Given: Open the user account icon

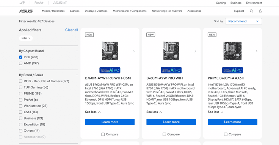Looking at the screenshot, I should (x=260, y=11).
